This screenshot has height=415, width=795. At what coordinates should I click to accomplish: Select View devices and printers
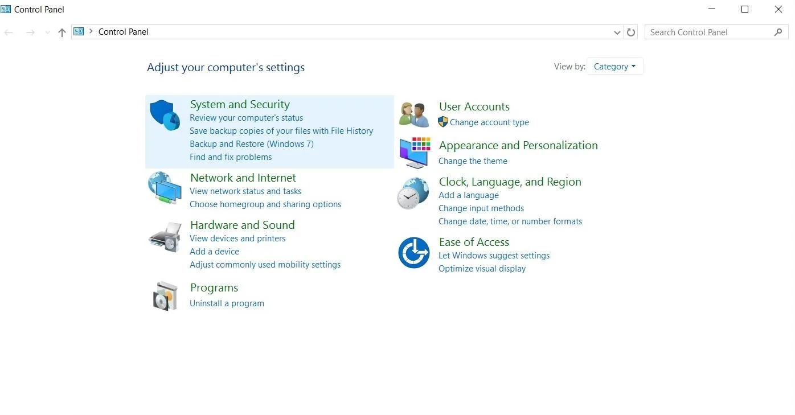click(237, 239)
